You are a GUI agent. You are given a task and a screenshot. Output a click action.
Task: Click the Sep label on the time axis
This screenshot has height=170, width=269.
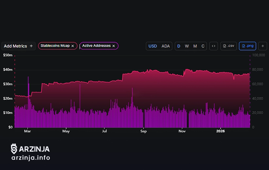143,132
